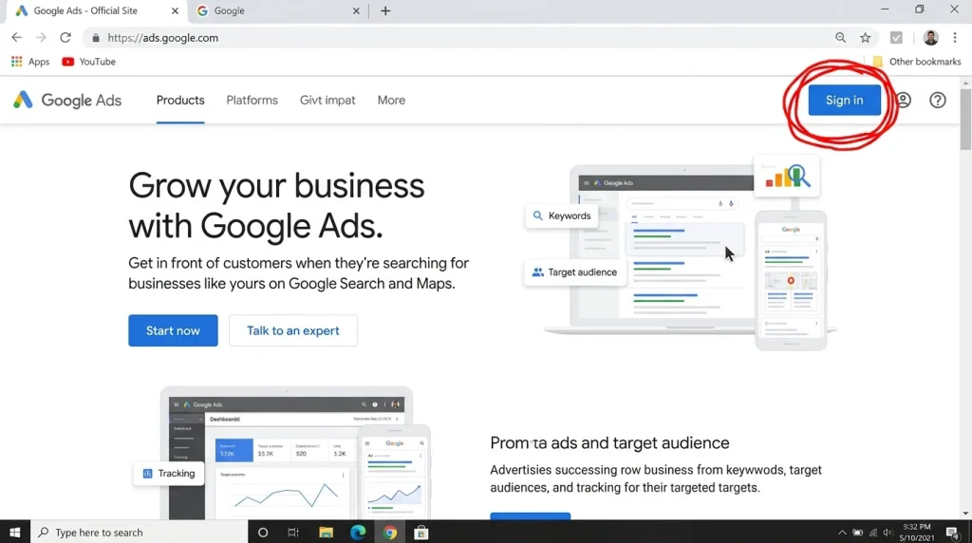This screenshot has height=543, width=972.
Task: Click the page vertical scrollbar thumb
Action: 965,119
